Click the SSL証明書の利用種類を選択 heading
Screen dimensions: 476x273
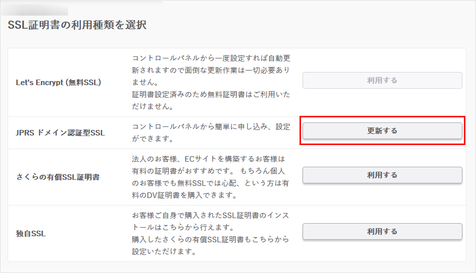coord(77,25)
